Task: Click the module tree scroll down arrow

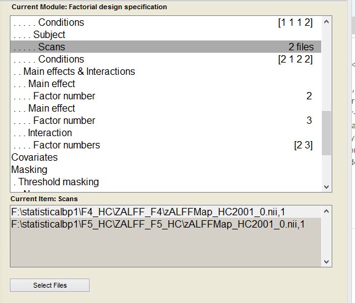Action: 327,187
